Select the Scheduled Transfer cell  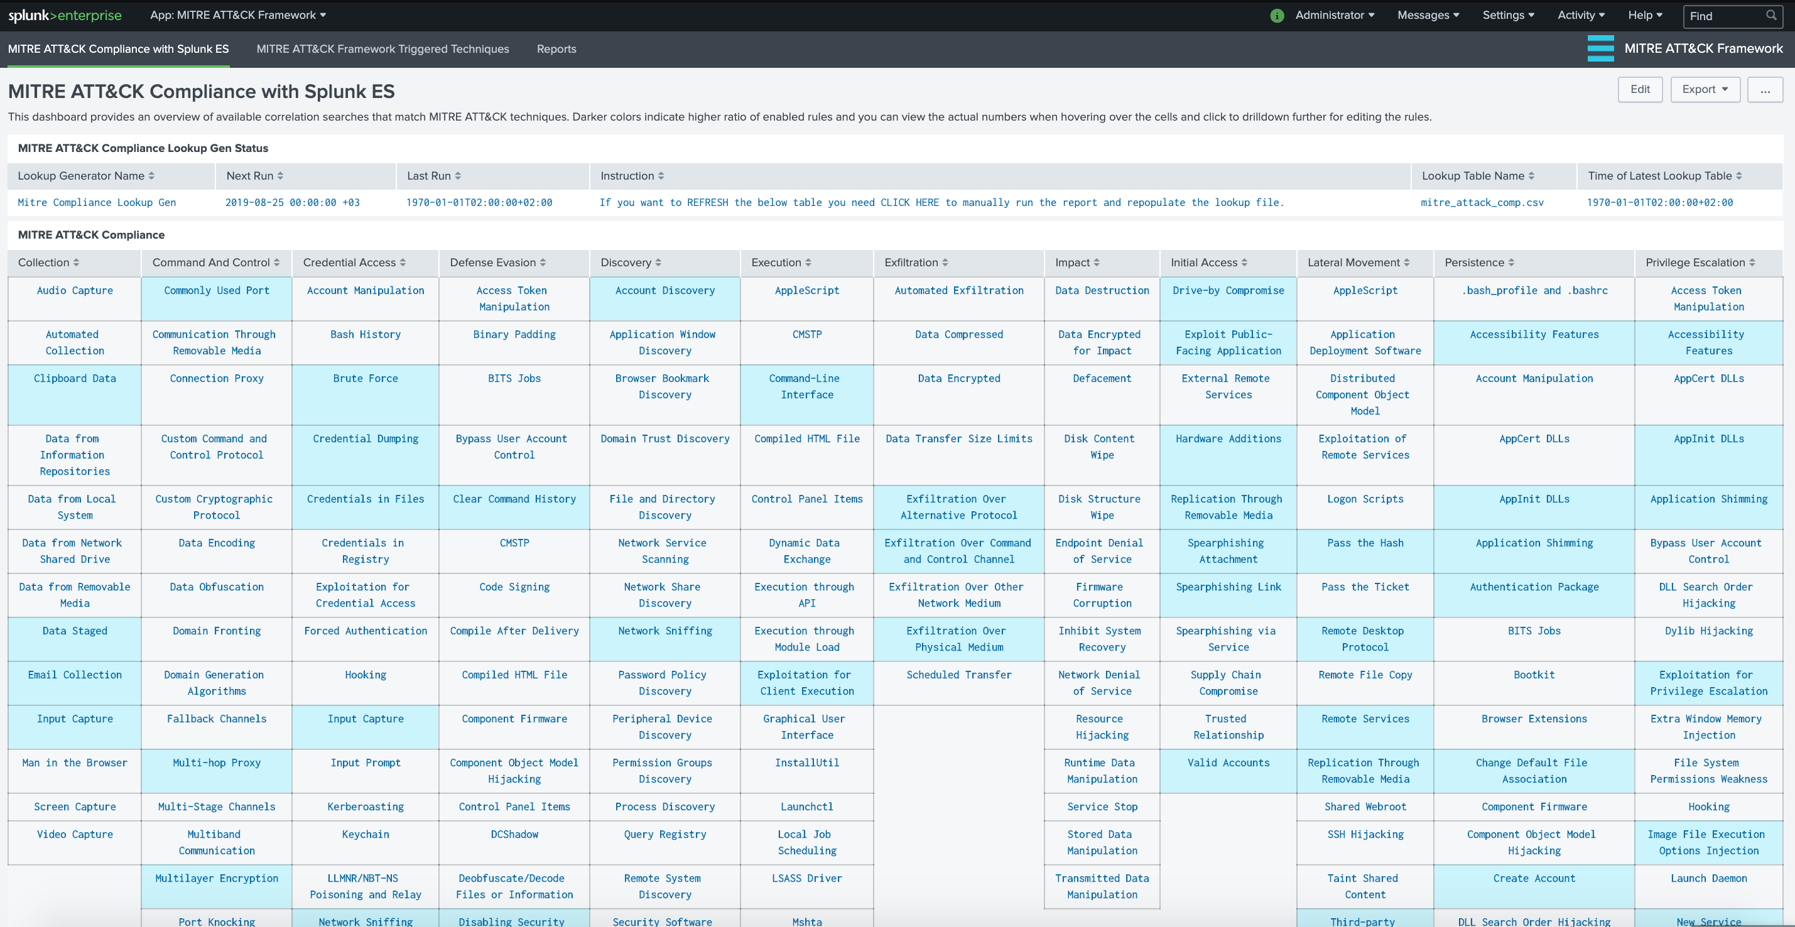click(959, 682)
